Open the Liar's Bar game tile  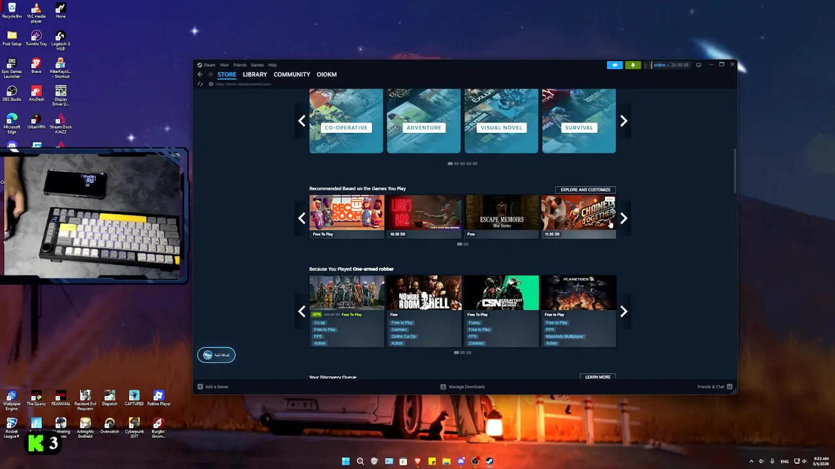424,217
